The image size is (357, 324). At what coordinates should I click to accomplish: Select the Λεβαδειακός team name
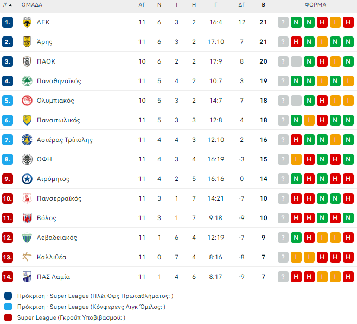[56, 238]
